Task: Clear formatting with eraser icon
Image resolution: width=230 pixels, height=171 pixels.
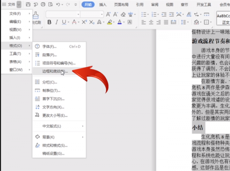Action: pyautogui.click(x=123, y=15)
